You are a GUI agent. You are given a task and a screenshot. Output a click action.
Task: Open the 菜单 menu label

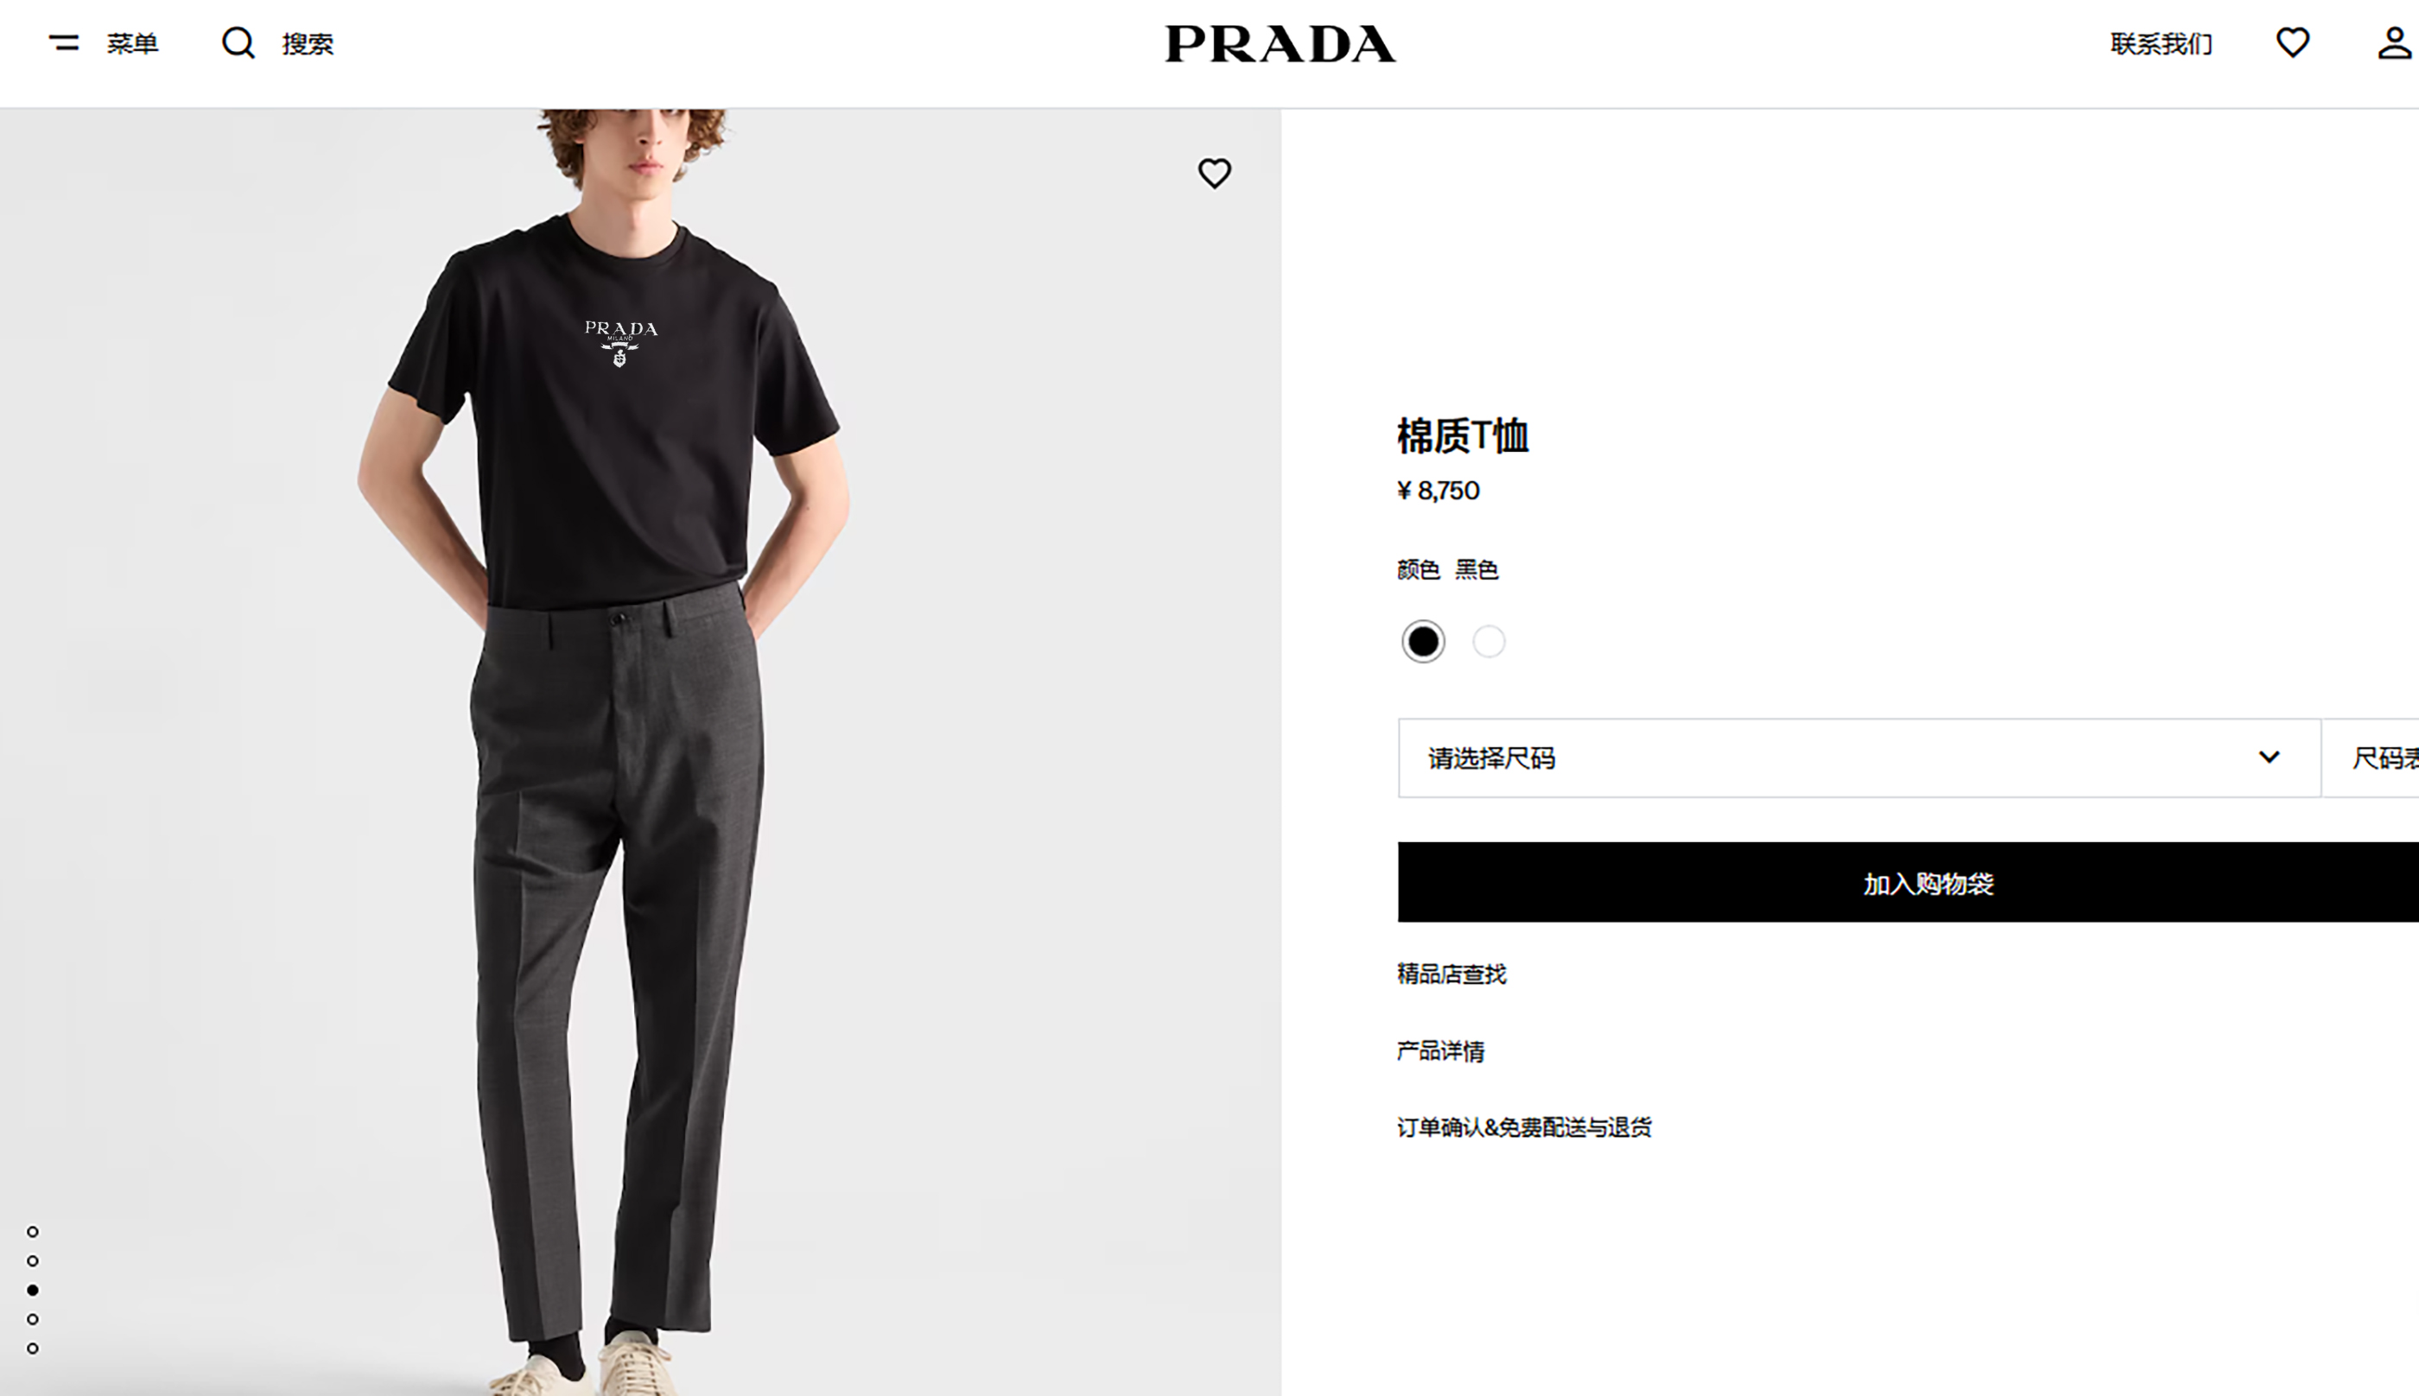tap(132, 44)
